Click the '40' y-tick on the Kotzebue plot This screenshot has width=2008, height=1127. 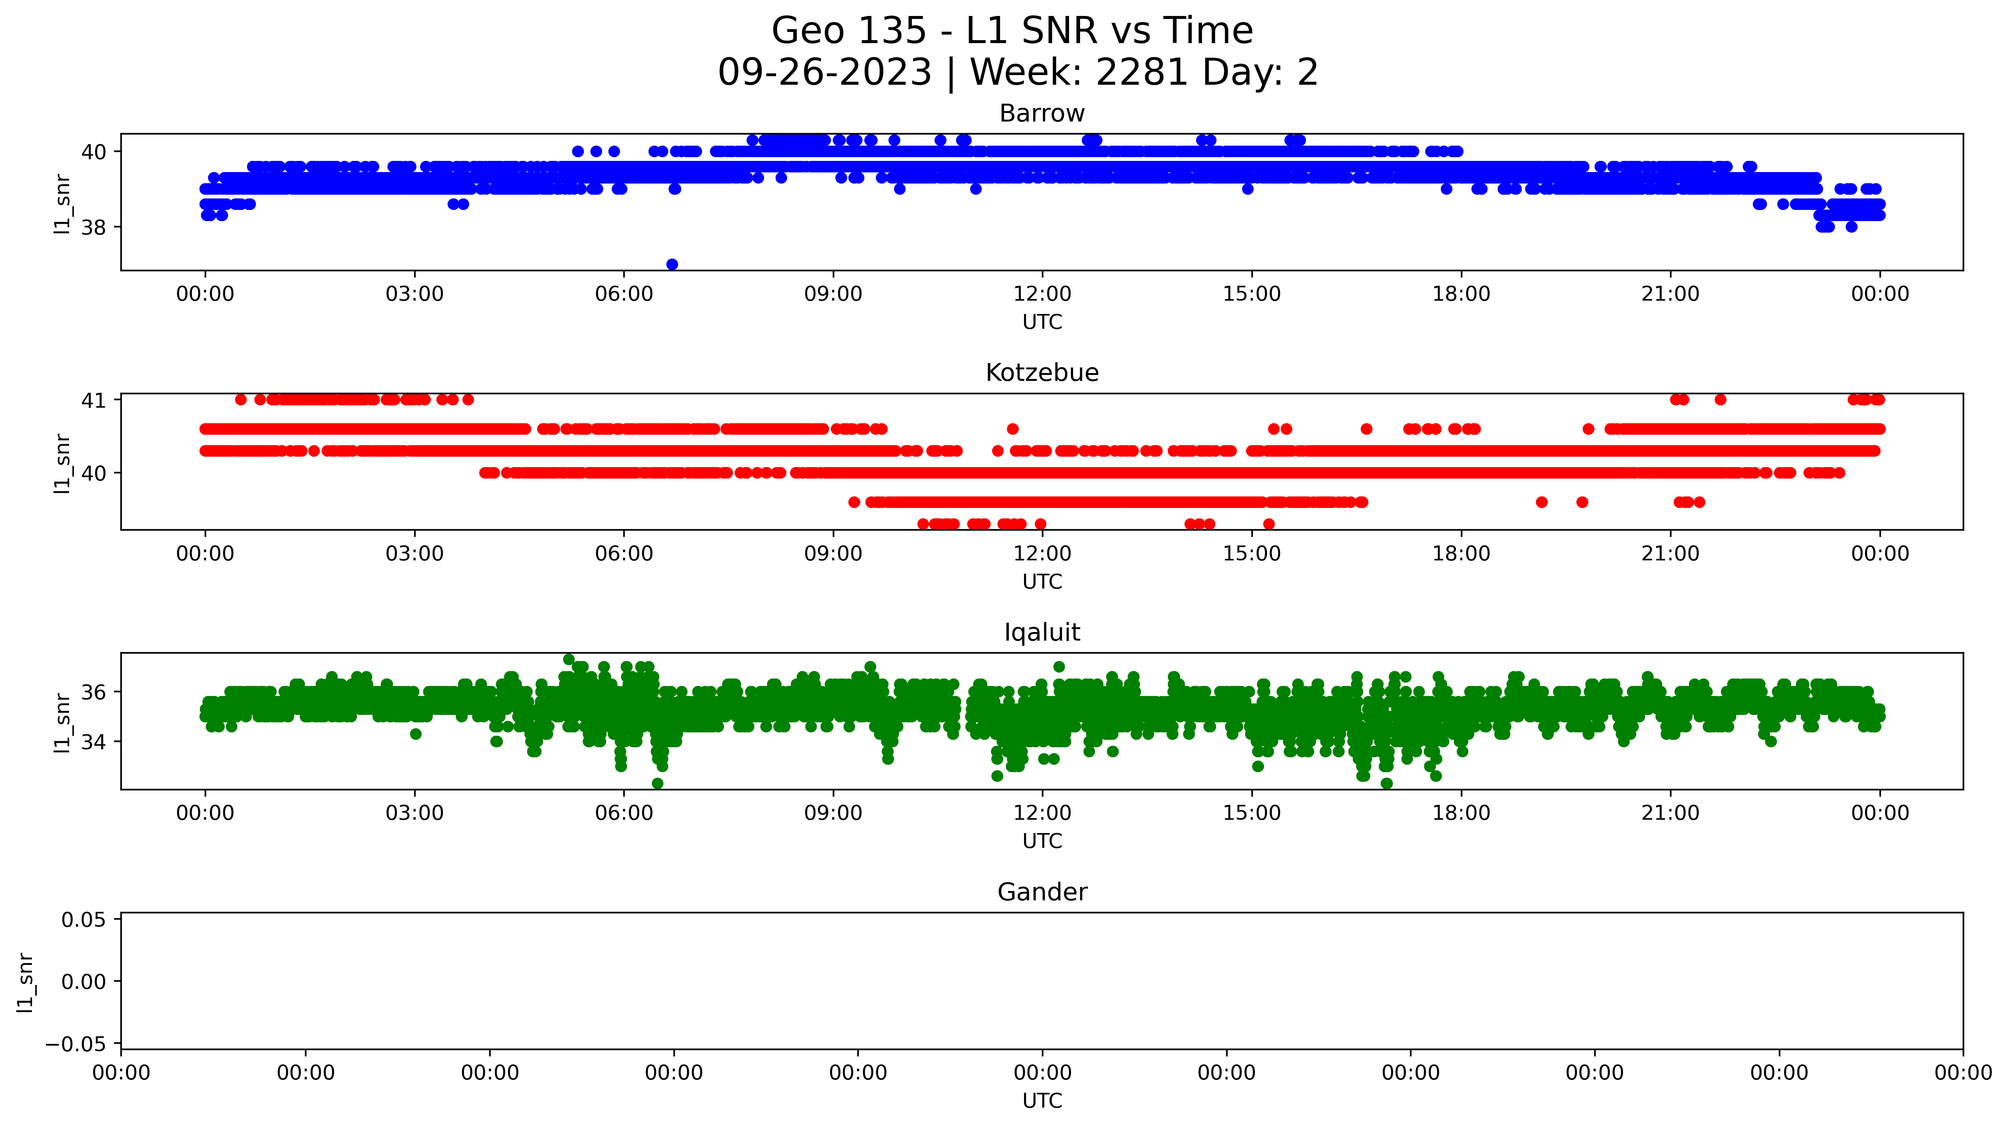tap(94, 473)
